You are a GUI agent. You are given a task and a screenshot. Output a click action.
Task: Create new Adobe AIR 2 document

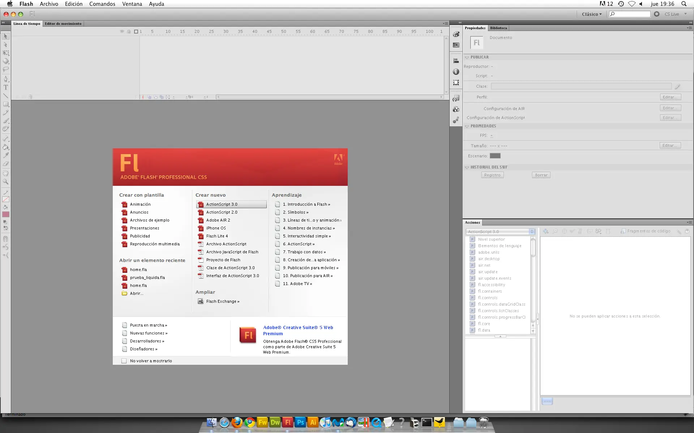coord(218,220)
